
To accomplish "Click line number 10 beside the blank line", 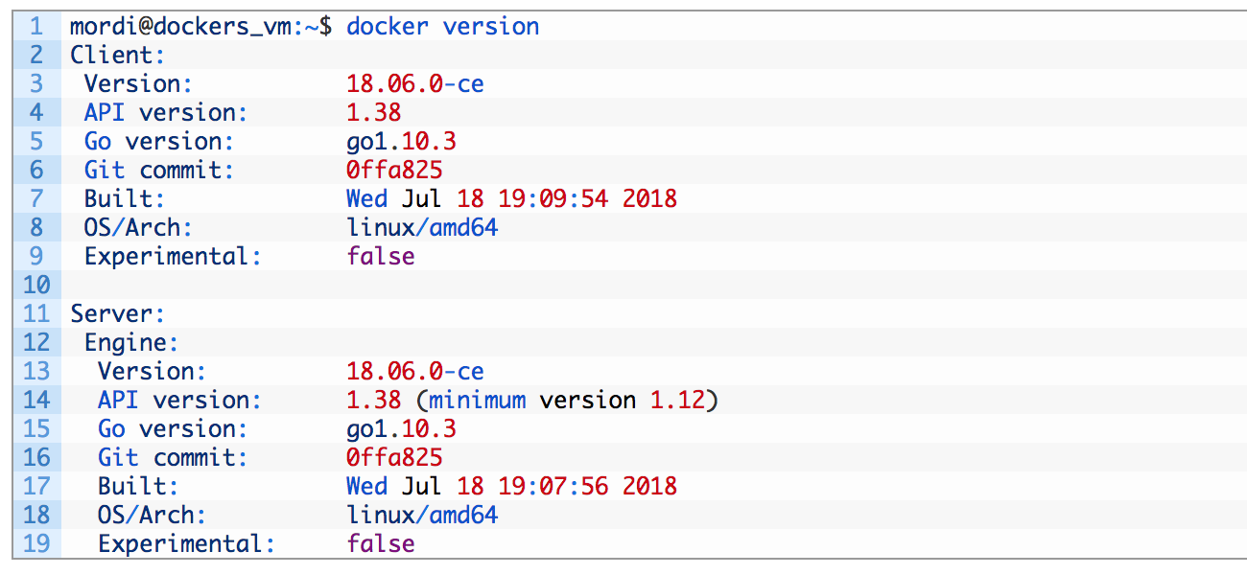I will coord(35,285).
